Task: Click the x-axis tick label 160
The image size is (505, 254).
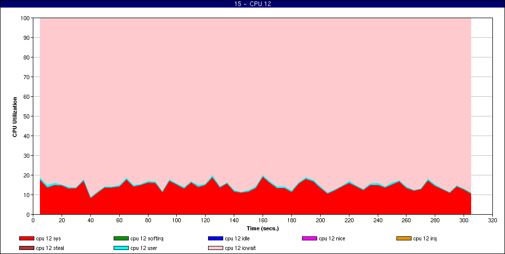Action: tap(263, 220)
